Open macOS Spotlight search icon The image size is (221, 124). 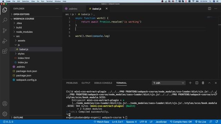210,1
